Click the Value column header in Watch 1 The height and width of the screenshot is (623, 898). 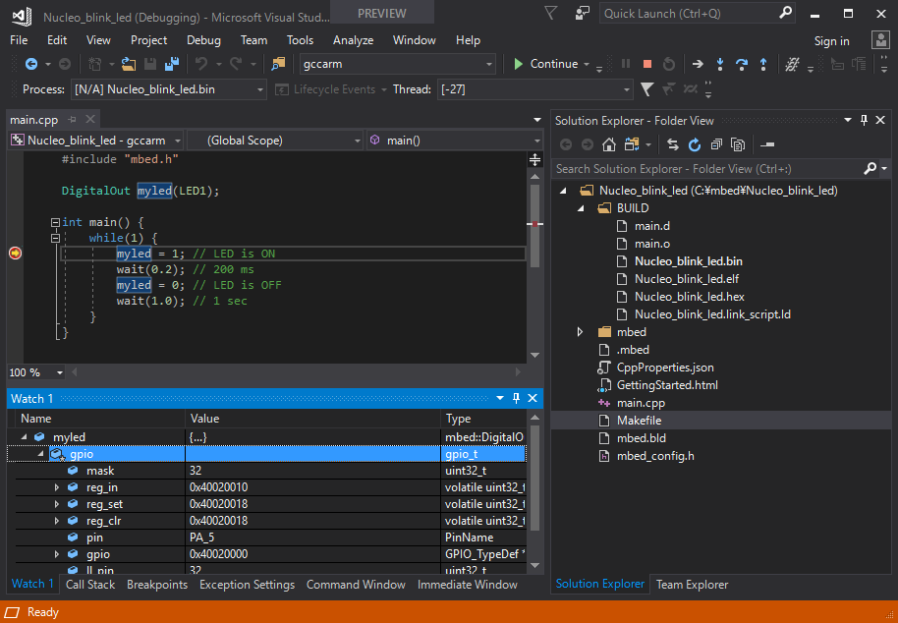click(x=312, y=419)
